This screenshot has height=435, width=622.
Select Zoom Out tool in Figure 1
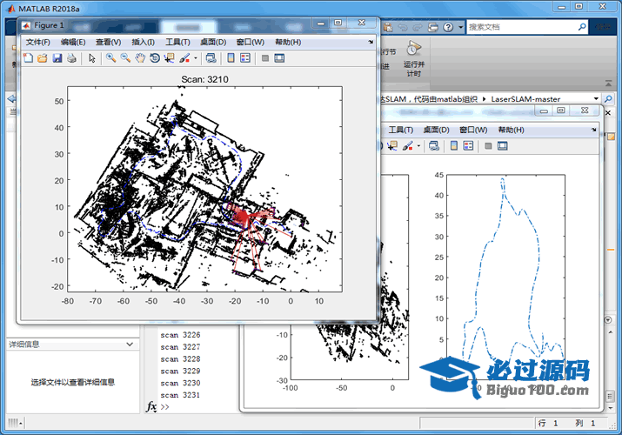coord(125,58)
